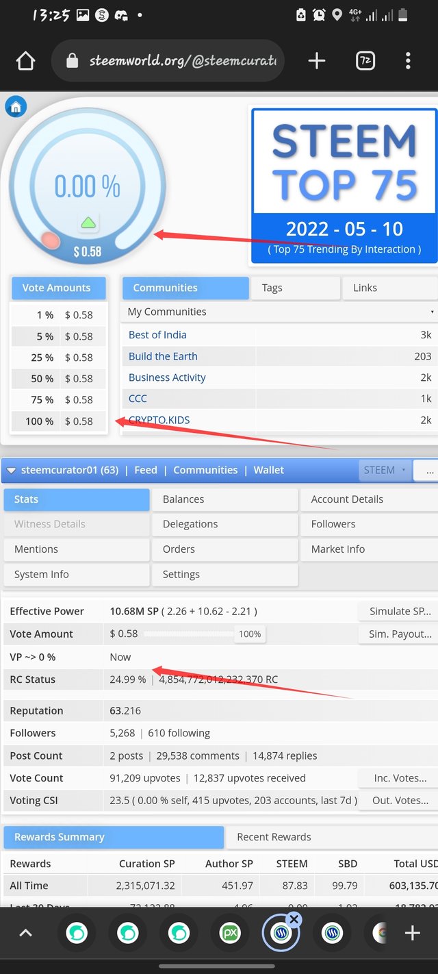Switch to the Tags tab
438x974 pixels.
(x=296, y=288)
